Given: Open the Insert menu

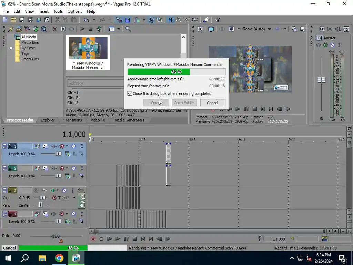Looking at the screenshot, I should click(x=43, y=11).
